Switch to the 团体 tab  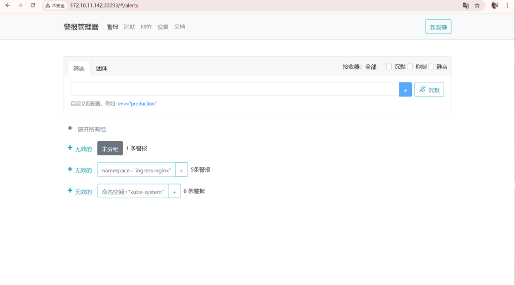[x=102, y=68]
